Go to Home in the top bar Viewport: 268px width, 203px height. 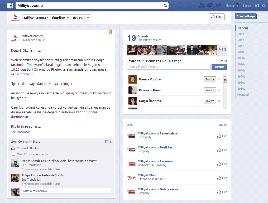(230, 6)
